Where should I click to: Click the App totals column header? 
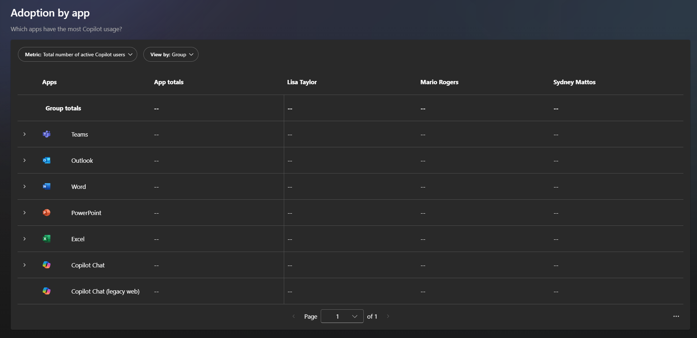[169, 82]
